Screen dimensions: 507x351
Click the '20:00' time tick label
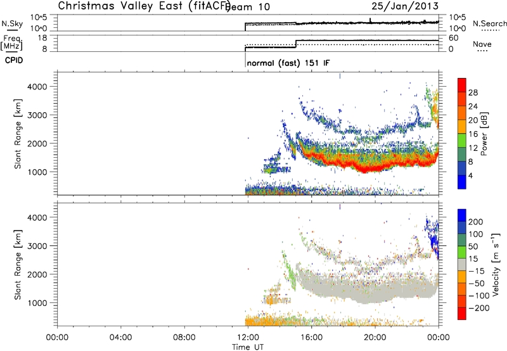(x=375, y=338)
